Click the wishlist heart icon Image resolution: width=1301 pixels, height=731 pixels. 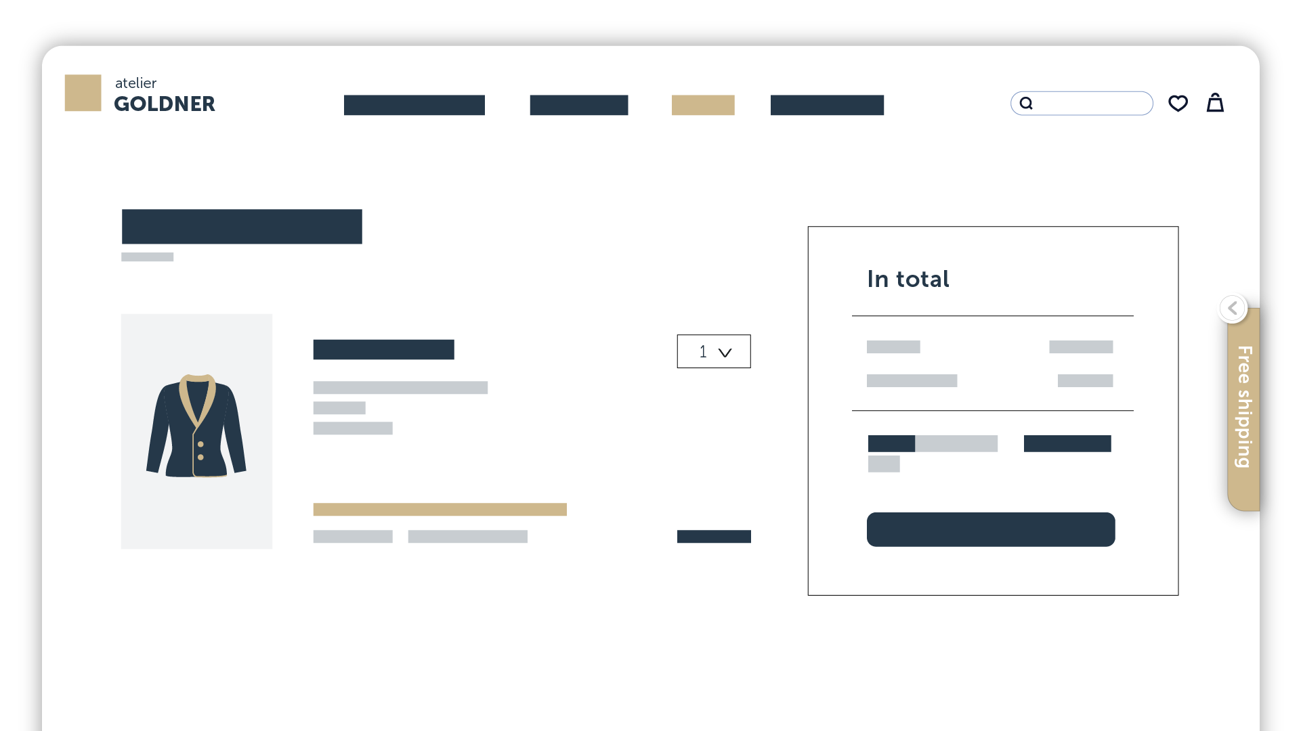point(1178,103)
